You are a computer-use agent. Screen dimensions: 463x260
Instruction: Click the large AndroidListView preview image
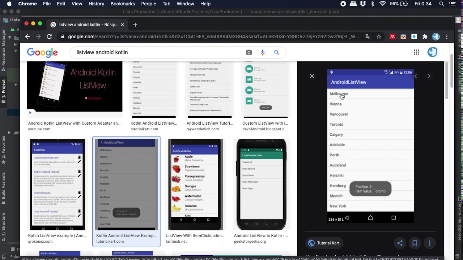click(x=370, y=146)
